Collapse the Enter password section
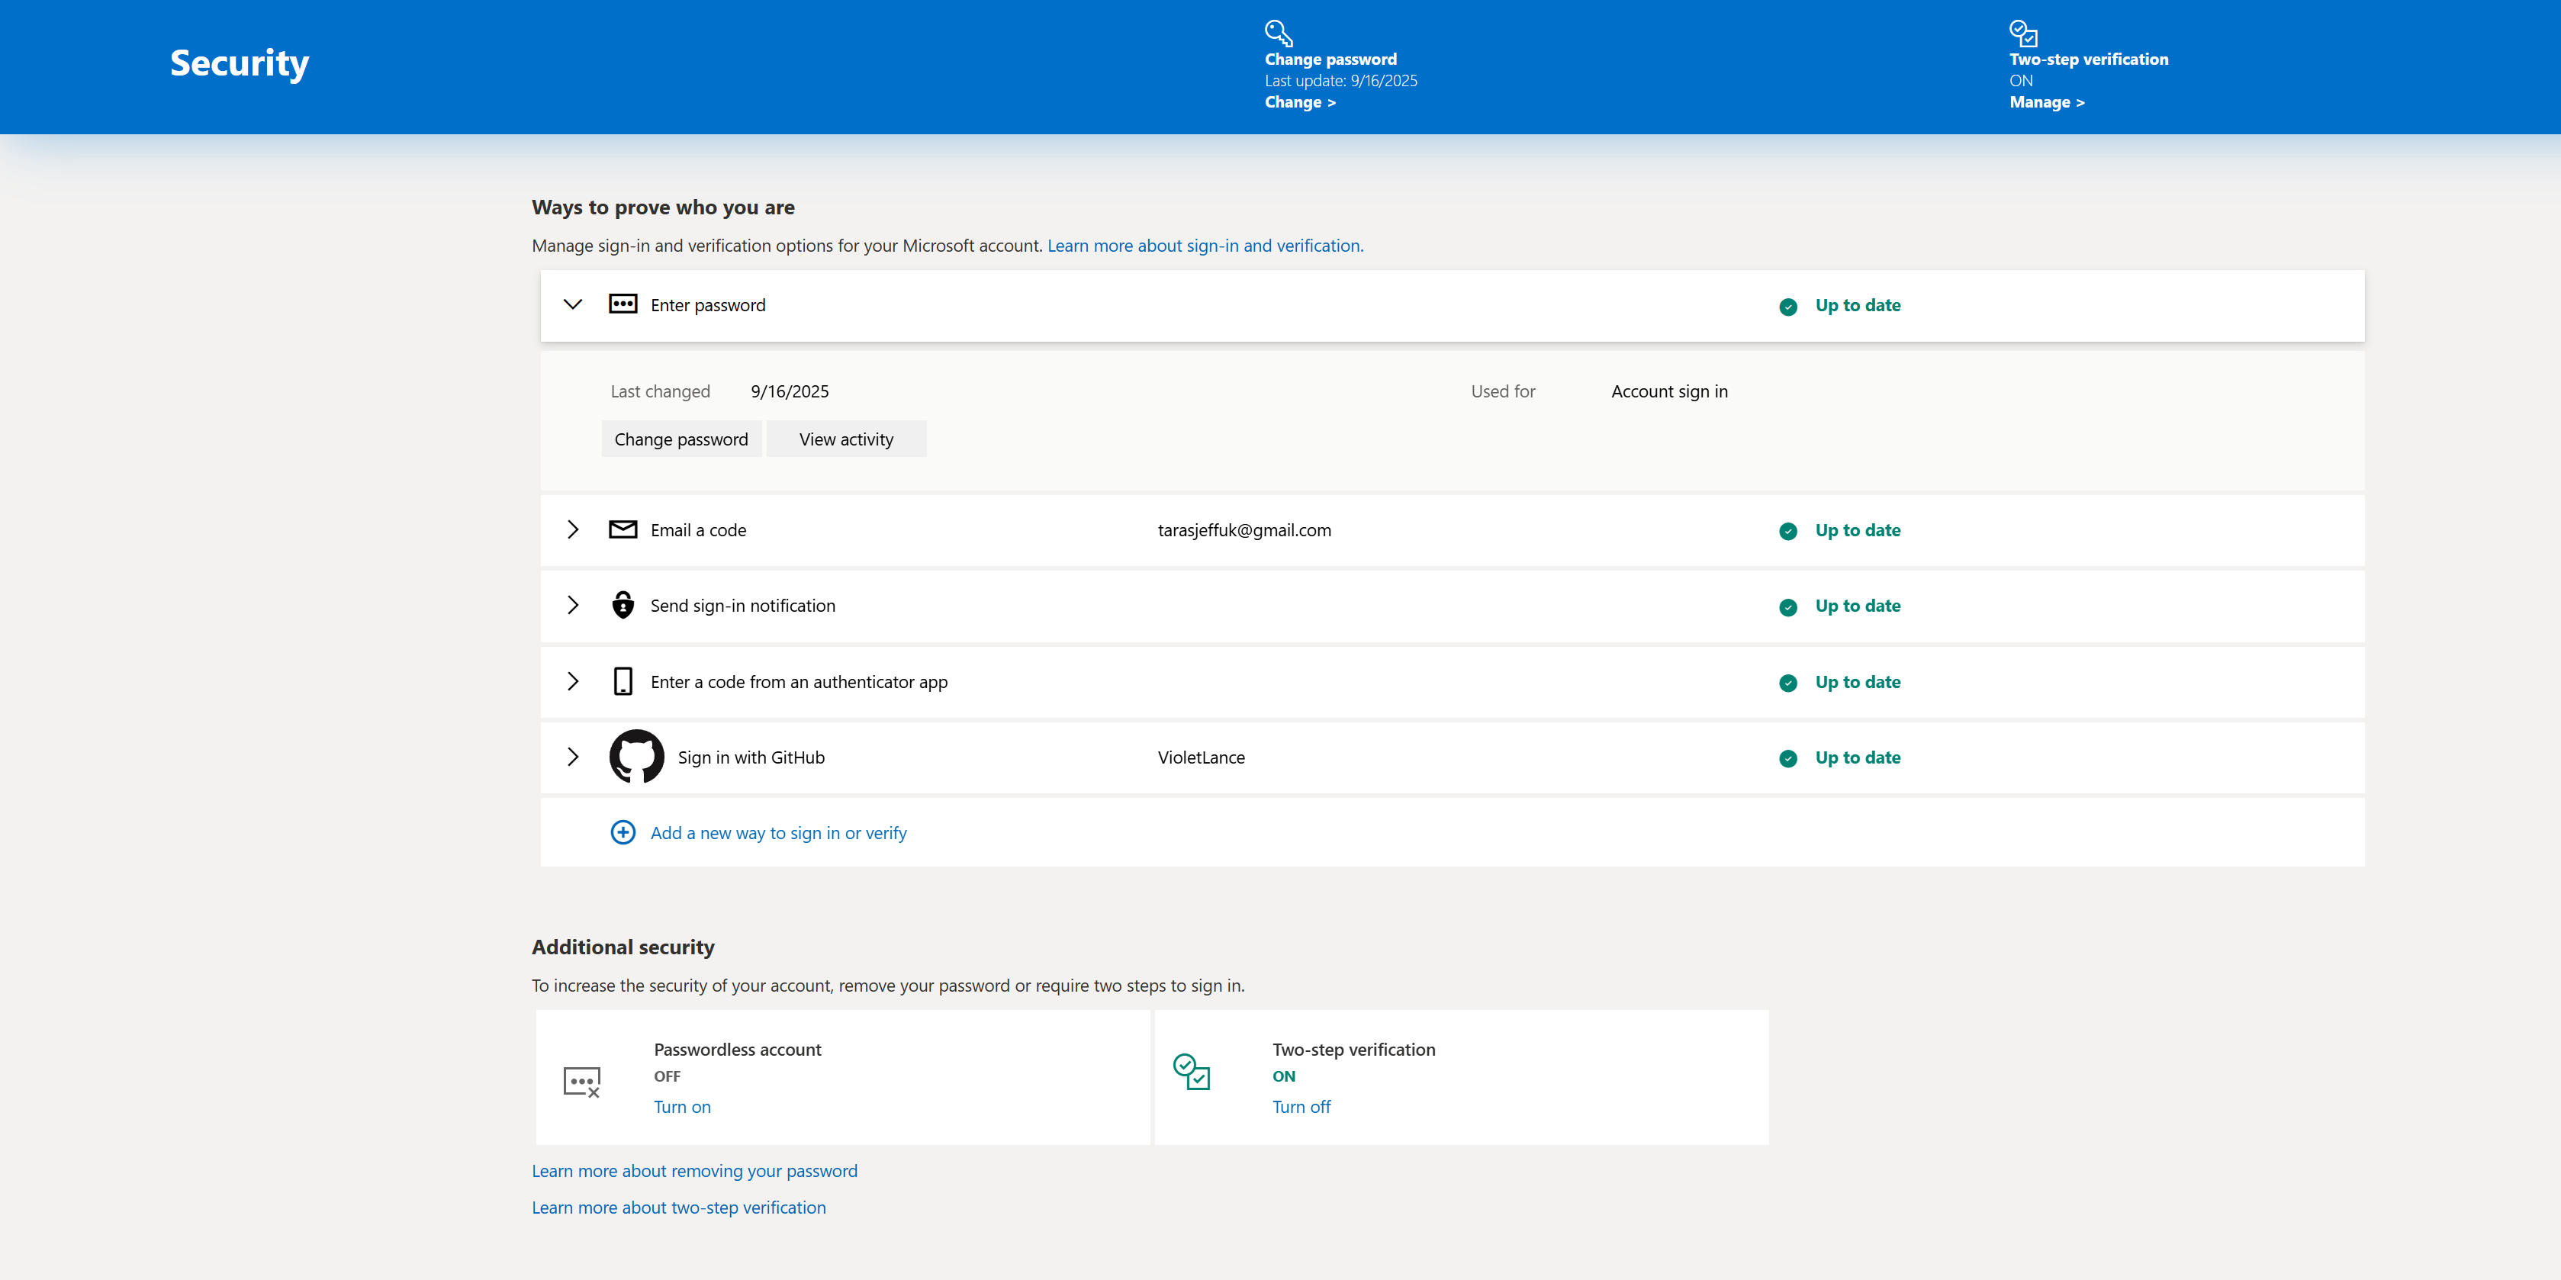Screen dimensions: 2561x1280 click(x=573, y=304)
